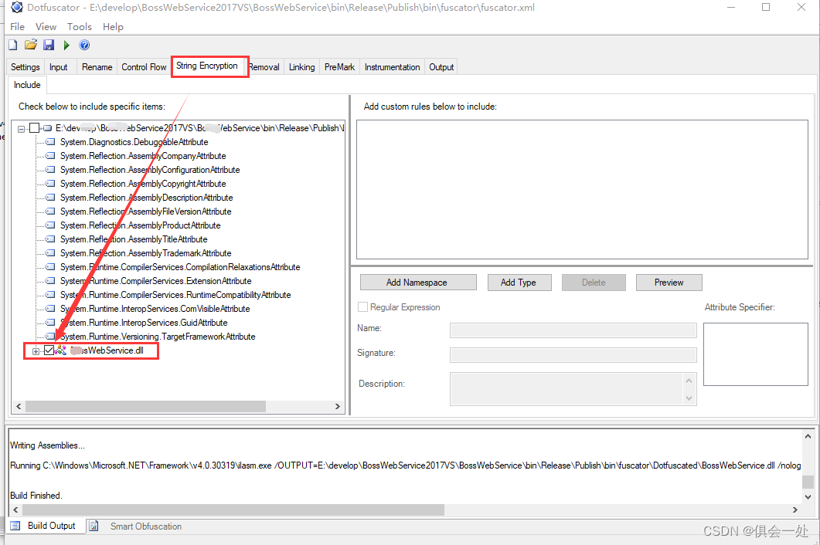The height and width of the screenshot is (545, 820).
Task: Click the Add Namespace button
Action: coord(418,283)
